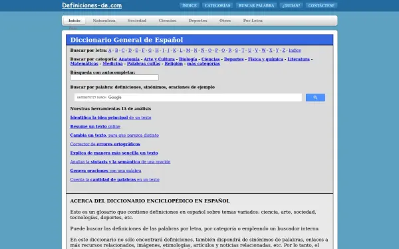Open the Otros navigation tab
This screenshot has width=399, height=249.
point(225,21)
